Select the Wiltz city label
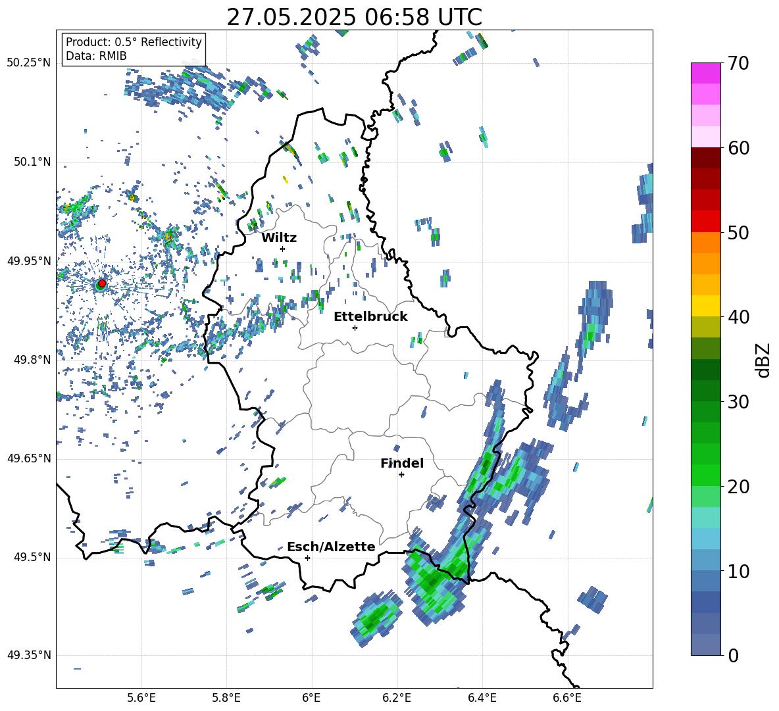Screen dimensions: 779x711 pyautogui.click(x=279, y=238)
